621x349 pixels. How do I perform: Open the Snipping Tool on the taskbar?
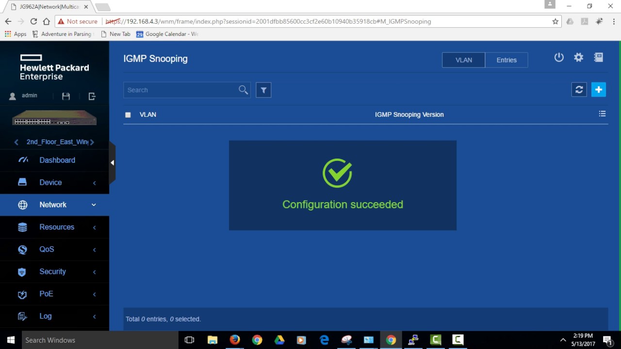click(346, 340)
